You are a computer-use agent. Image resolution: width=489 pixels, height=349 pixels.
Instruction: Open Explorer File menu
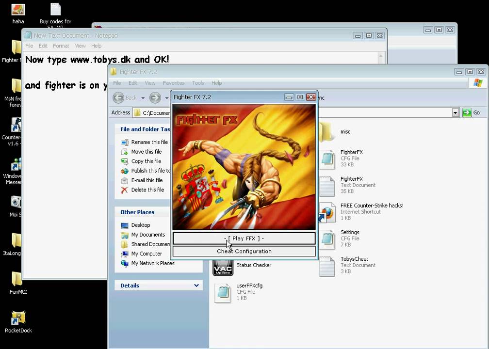point(117,83)
